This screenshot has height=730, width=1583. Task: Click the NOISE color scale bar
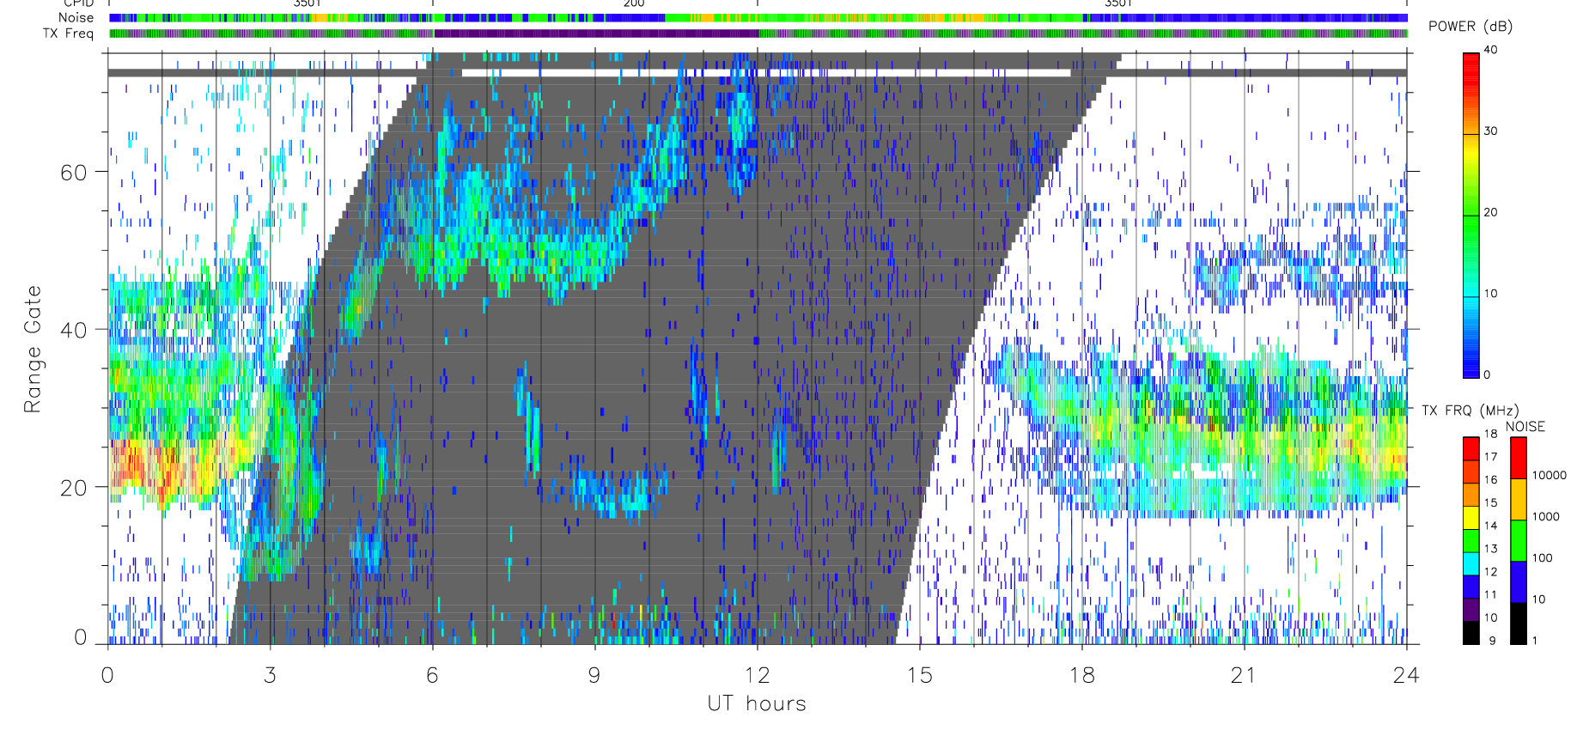[1519, 541]
